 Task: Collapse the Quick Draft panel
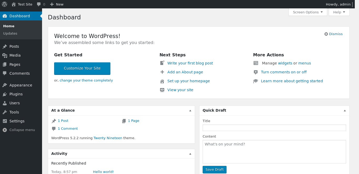click(x=345, y=111)
